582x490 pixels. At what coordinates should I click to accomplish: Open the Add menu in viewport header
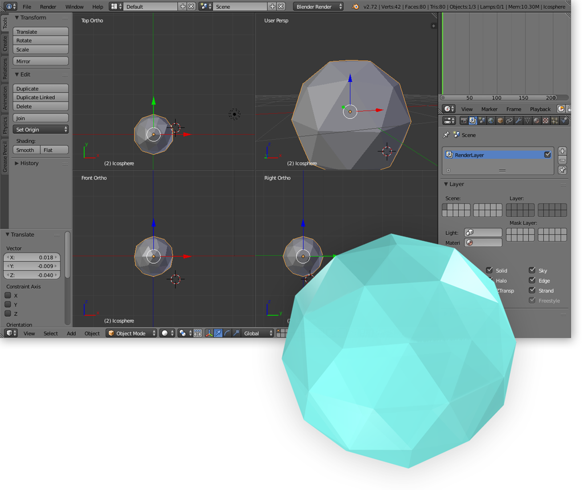[x=71, y=333]
